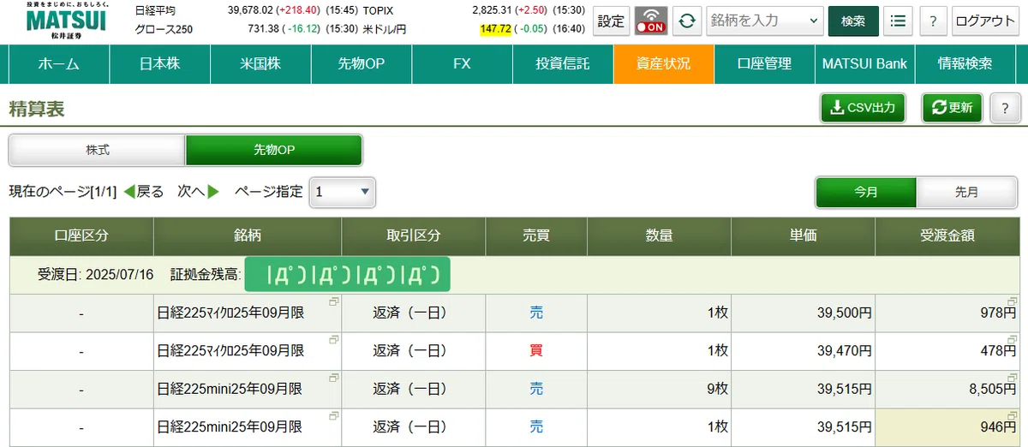1028x447 pixels.
Task: Click the 銘柄 column header
Action: click(x=248, y=235)
